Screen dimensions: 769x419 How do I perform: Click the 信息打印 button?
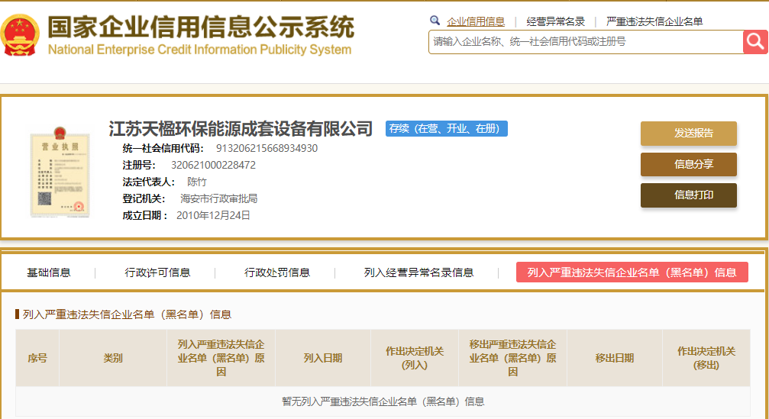(x=689, y=195)
